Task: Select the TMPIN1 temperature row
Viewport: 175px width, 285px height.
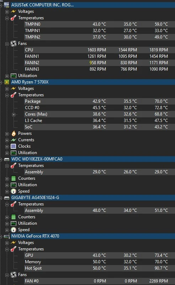Action: [x=100, y=31]
